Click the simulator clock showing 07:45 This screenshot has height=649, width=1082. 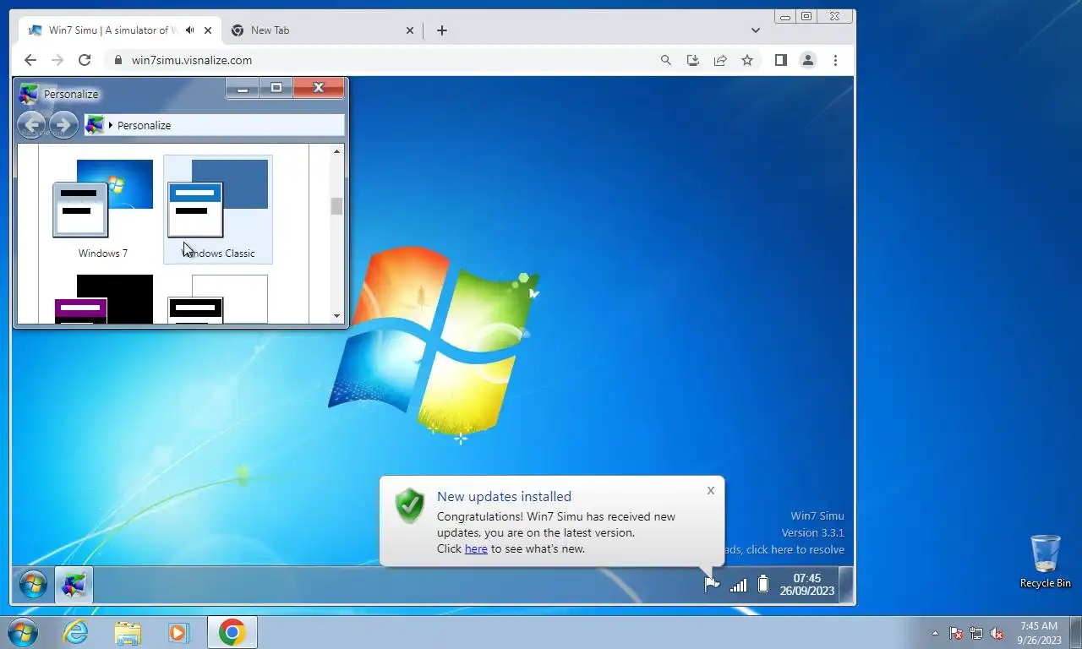806,584
